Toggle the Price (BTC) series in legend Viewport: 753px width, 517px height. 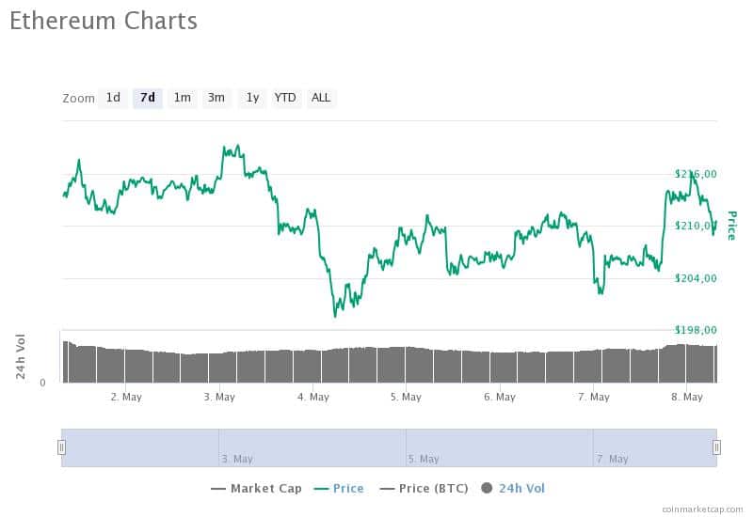[425, 488]
